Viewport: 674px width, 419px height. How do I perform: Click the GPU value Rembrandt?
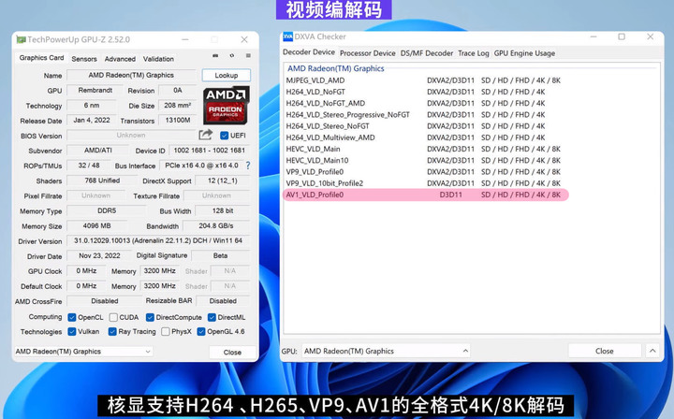coord(95,90)
